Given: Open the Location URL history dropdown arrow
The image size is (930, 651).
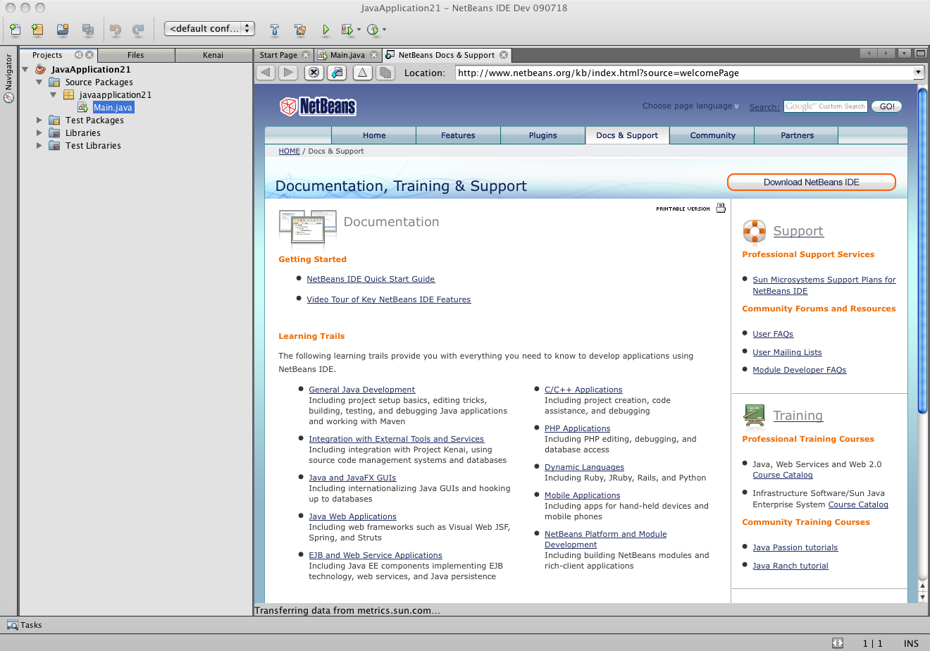Looking at the screenshot, I should coord(918,73).
